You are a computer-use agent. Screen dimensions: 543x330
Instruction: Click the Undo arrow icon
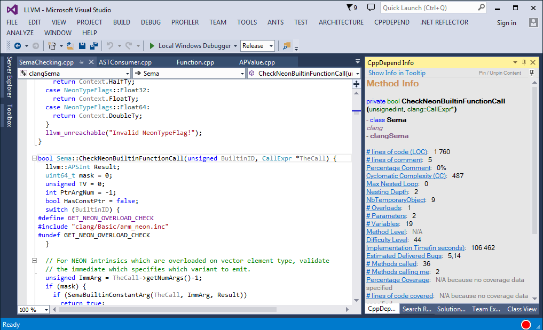coord(110,46)
